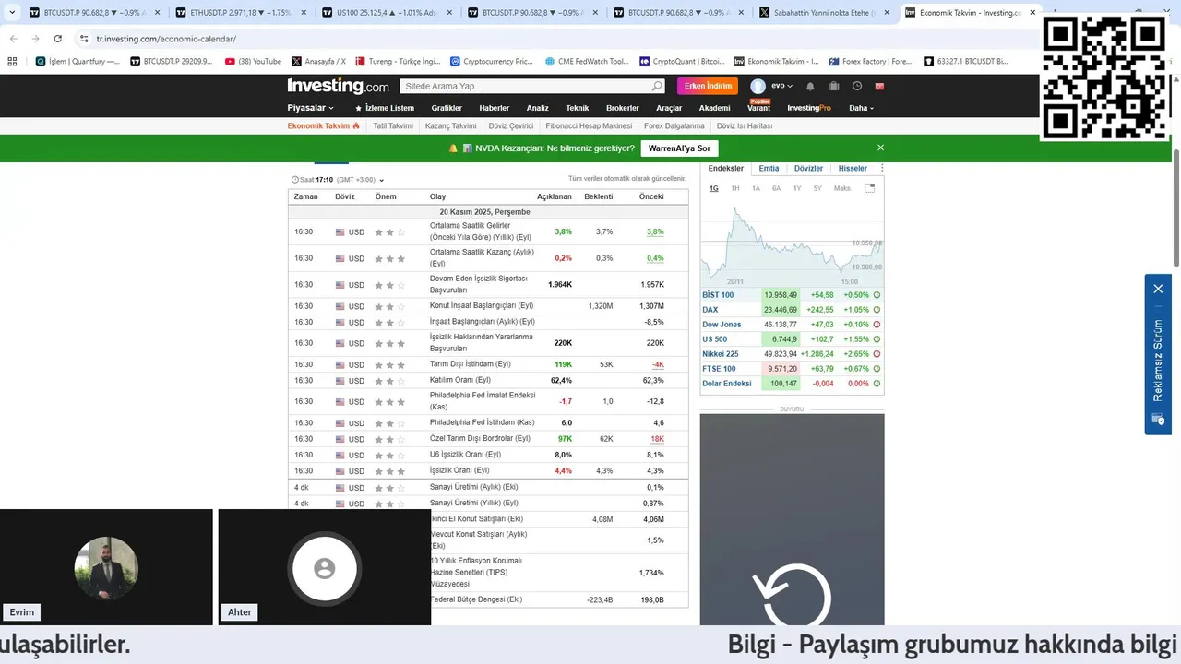Click the browser address bar URL

pos(166,39)
